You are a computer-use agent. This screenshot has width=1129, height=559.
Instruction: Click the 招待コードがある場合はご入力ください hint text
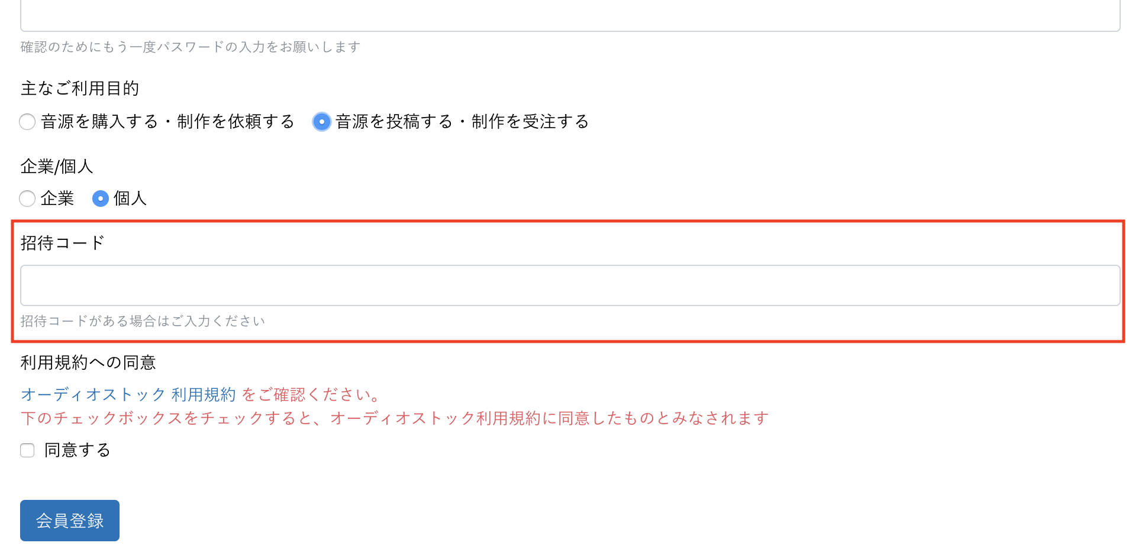coord(143,321)
